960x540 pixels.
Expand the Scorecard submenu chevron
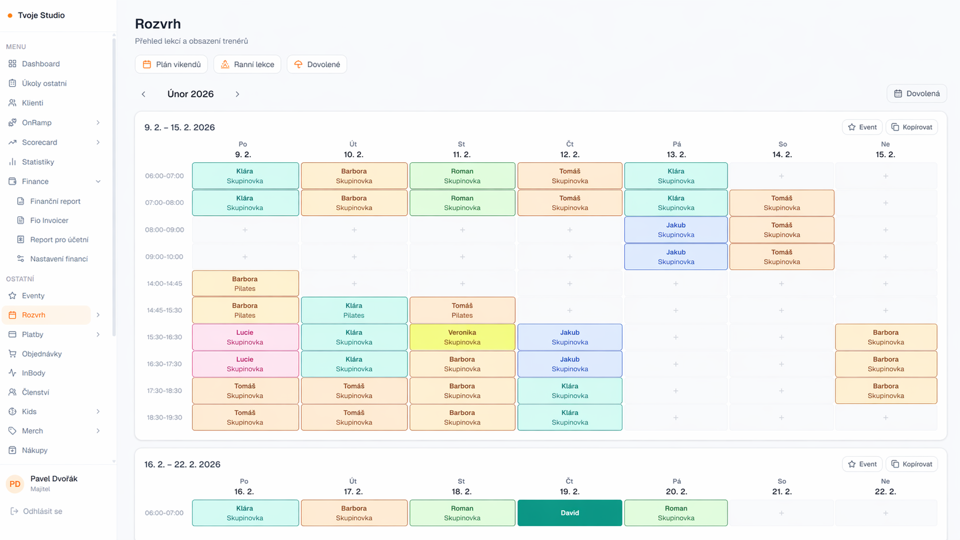click(98, 142)
